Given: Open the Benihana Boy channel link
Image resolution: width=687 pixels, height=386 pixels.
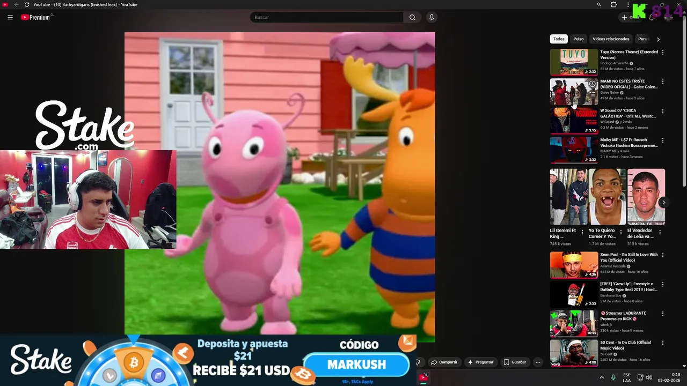Looking at the screenshot, I should pyautogui.click(x=611, y=295).
